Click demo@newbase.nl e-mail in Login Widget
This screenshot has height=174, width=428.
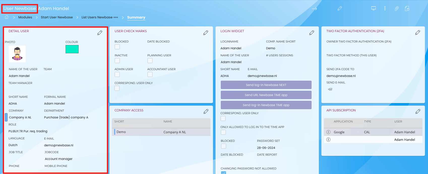coord(262,76)
